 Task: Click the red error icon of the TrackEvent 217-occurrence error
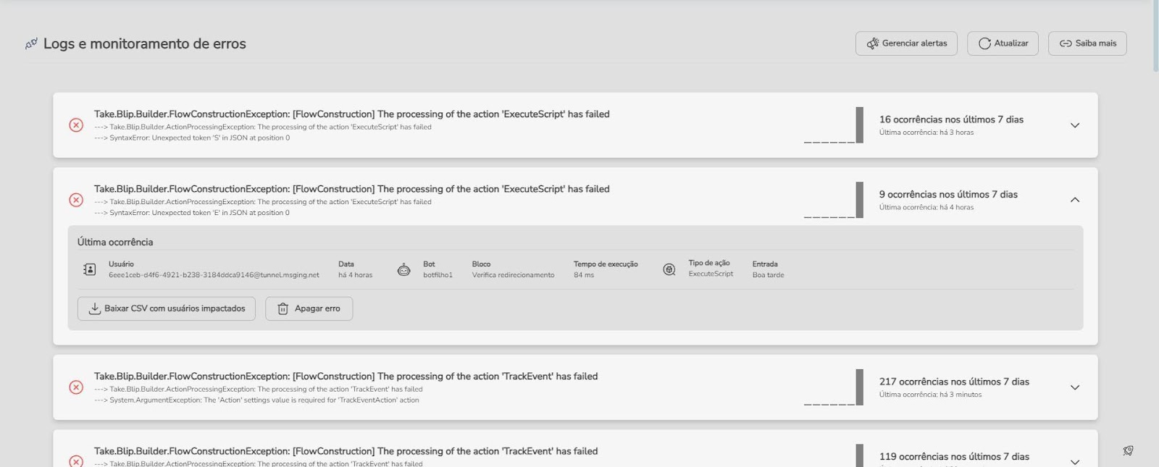[76, 387]
